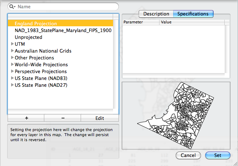Click the Edit button
Image resolution: width=238 pixels, height=166 pixels.
coord(99,118)
